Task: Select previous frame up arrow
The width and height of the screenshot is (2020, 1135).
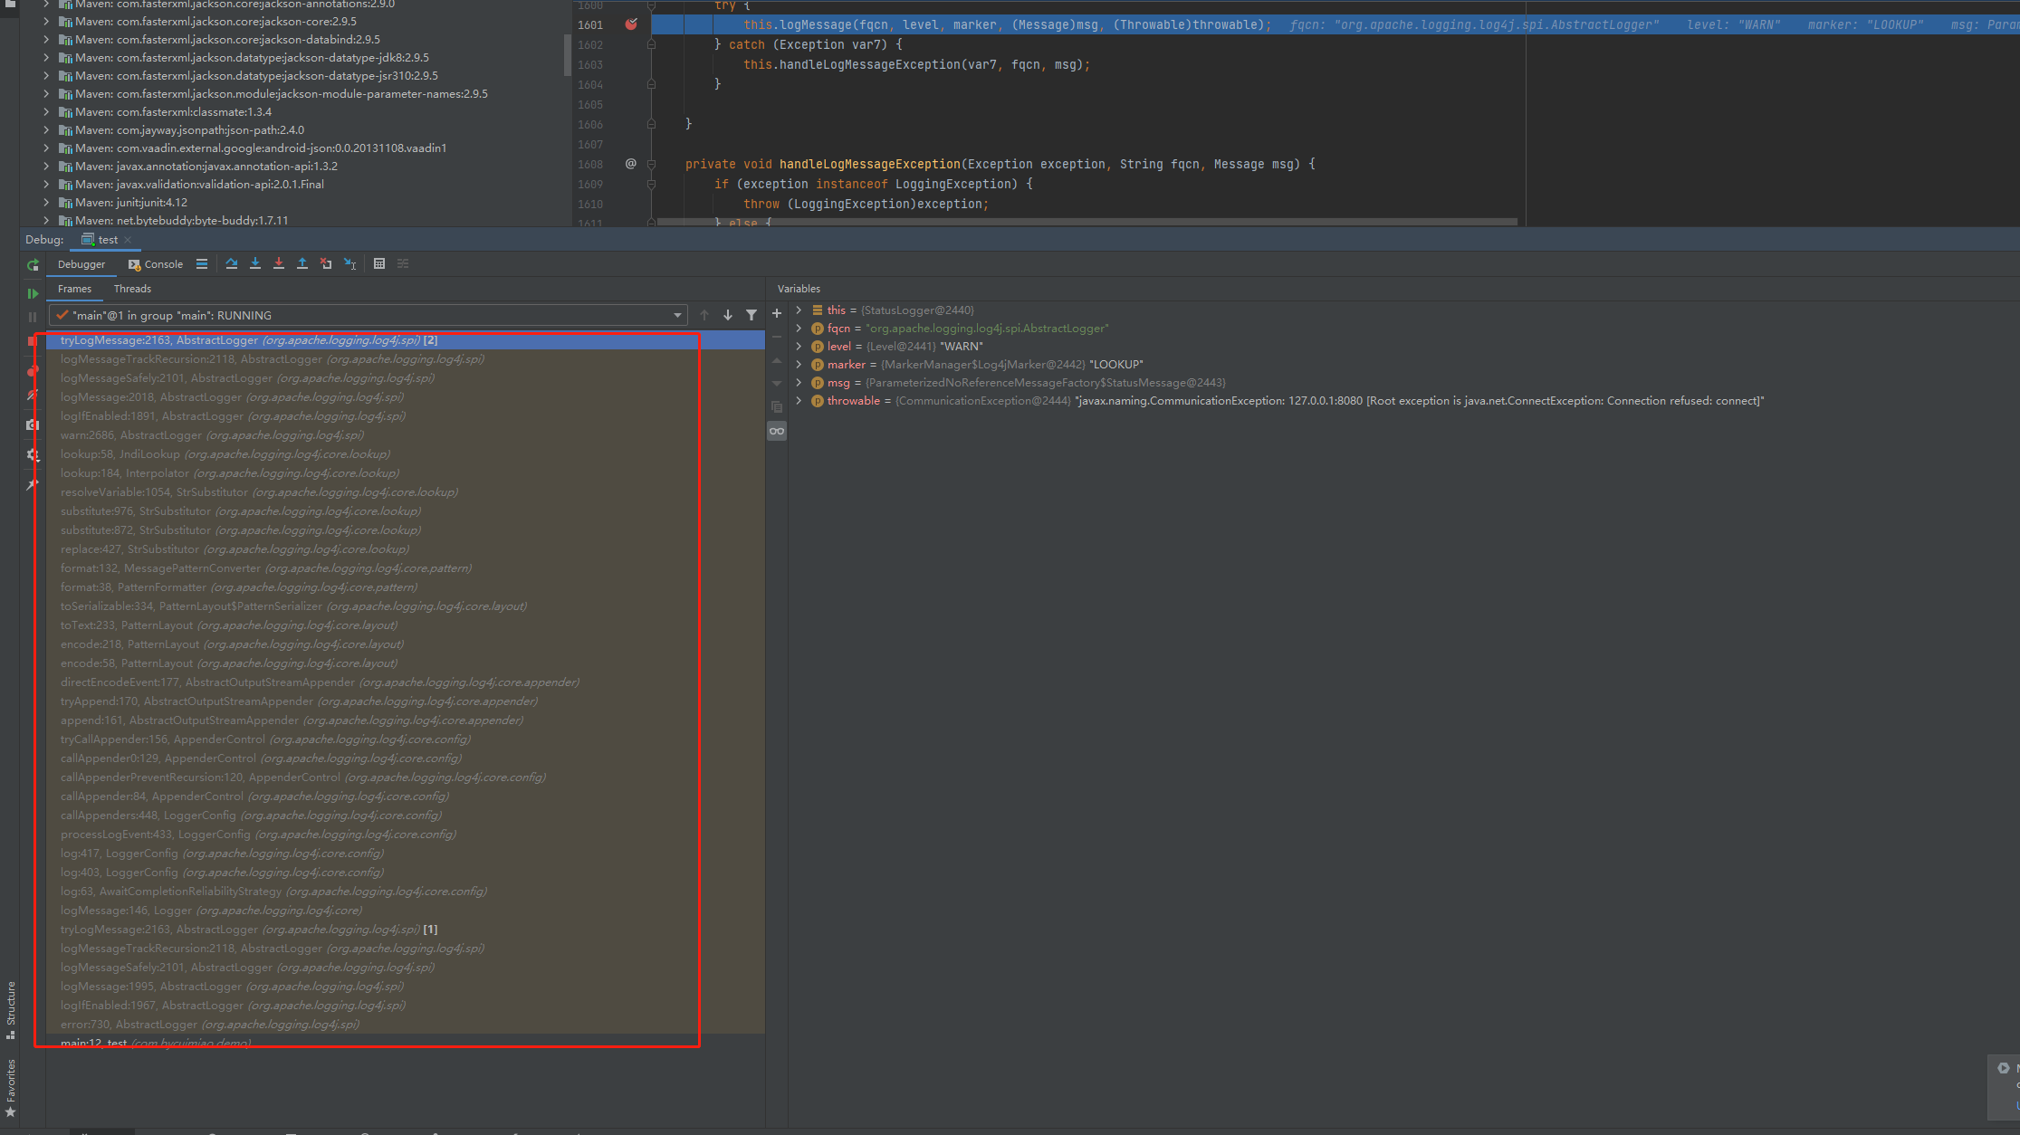Action: 704,315
